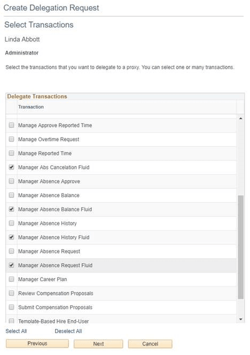Proceed with the Next button
The image size is (250, 355).
coord(98,344)
